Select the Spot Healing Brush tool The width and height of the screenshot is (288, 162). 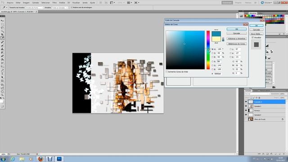click(2, 42)
